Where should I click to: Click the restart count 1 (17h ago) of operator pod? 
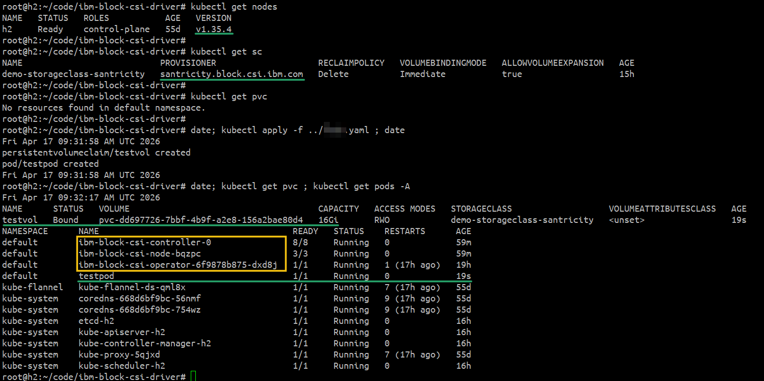413,265
